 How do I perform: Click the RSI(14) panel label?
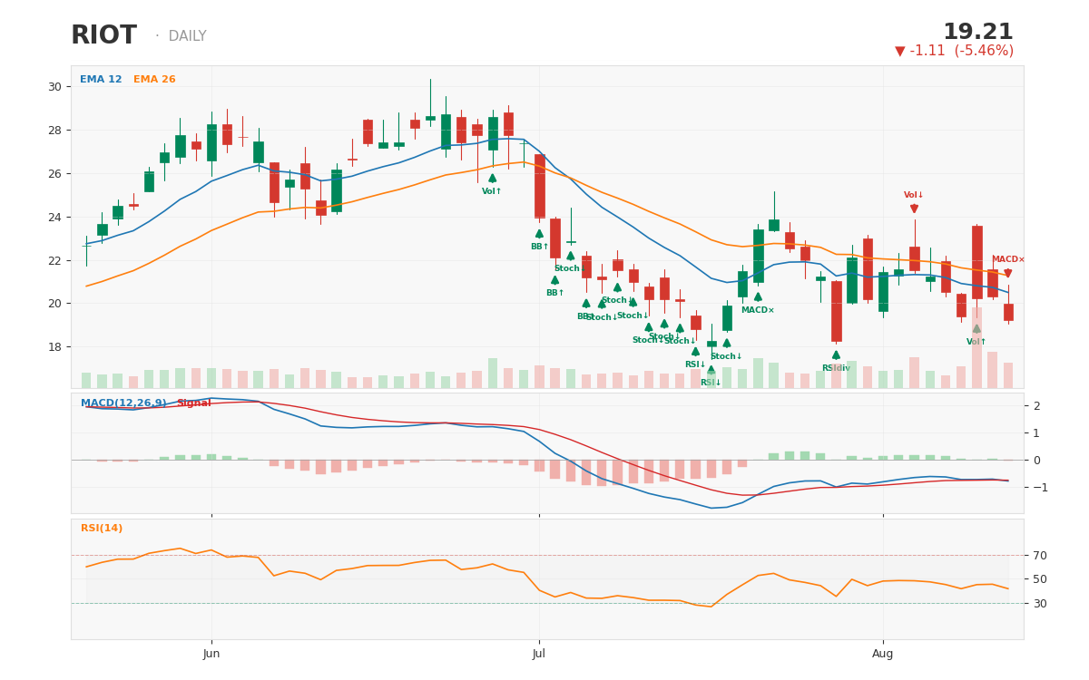coord(102,529)
